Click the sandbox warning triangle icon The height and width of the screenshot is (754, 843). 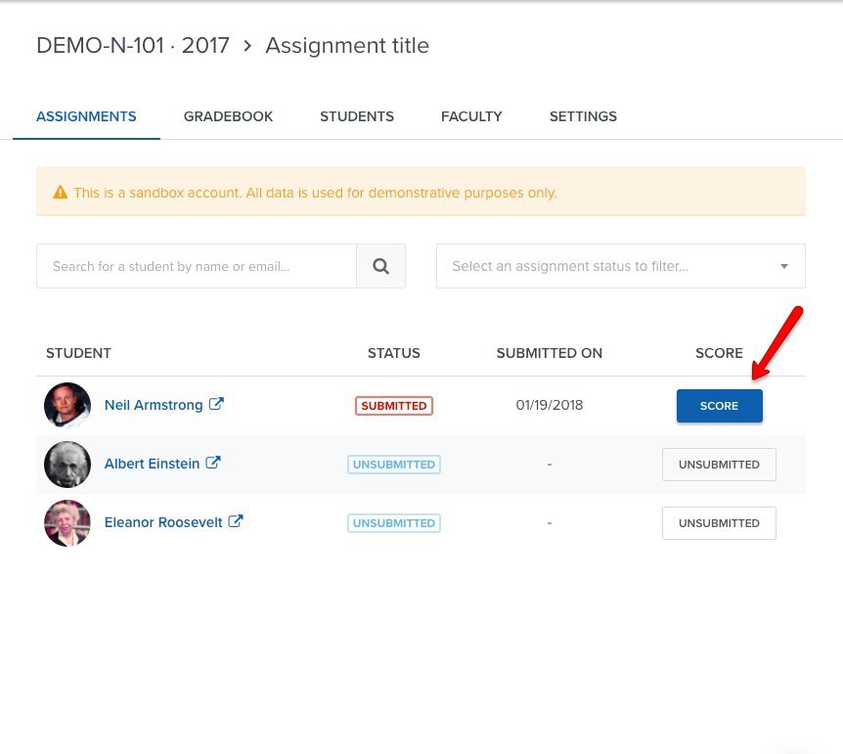point(61,192)
